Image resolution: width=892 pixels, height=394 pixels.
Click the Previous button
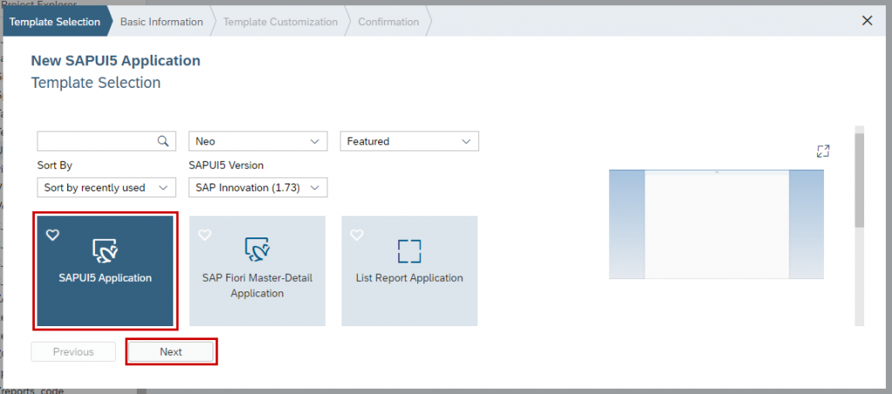[x=73, y=352]
